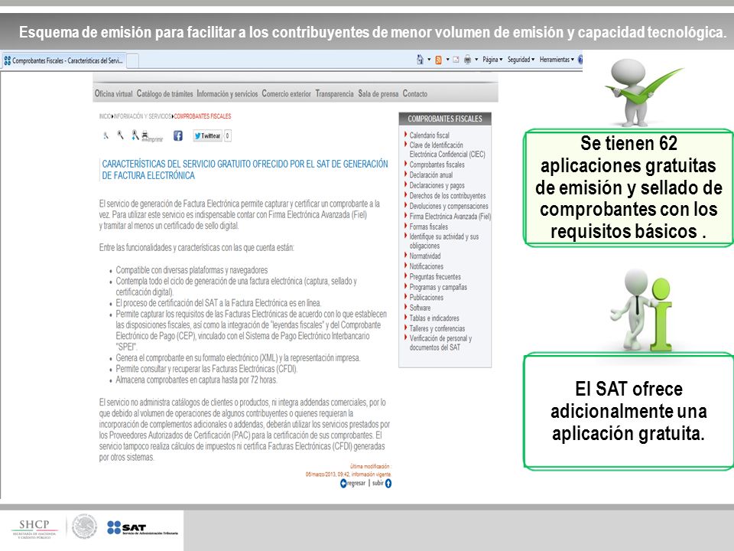This screenshot has height=551, width=734.
Task: Open the Contacto menu
Action: 414,93
